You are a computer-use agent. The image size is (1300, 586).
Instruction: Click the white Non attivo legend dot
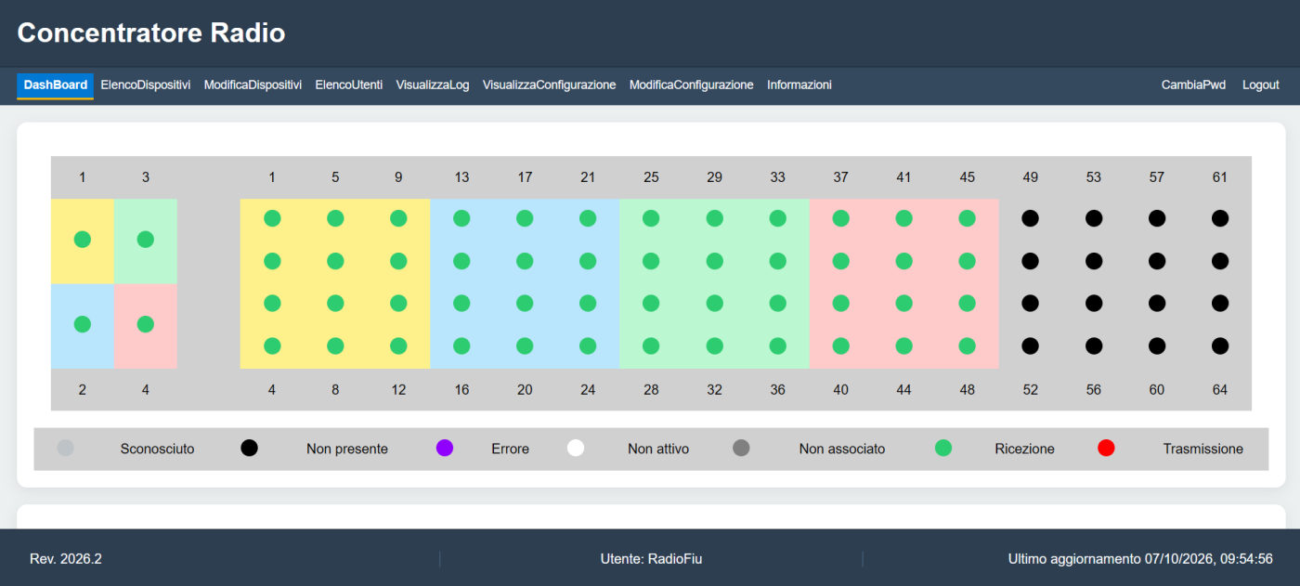[576, 449]
